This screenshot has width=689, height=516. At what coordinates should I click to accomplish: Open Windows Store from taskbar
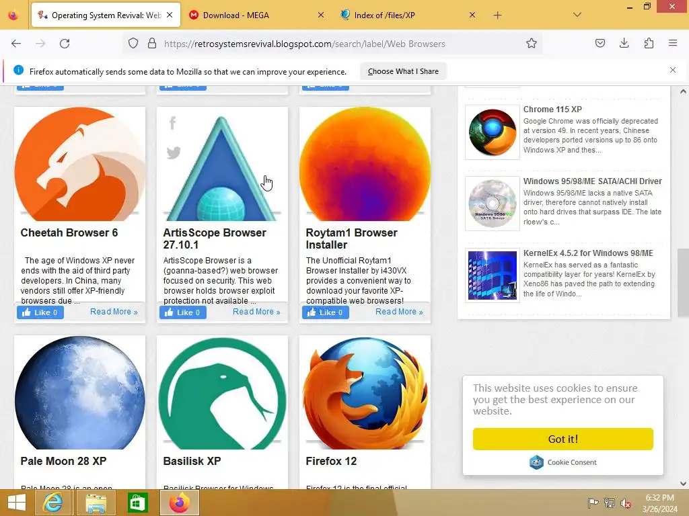click(x=137, y=503)
